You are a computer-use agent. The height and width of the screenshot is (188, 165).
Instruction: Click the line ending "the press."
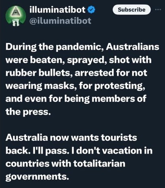28,112
